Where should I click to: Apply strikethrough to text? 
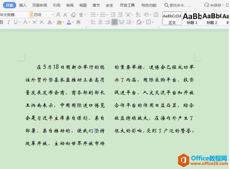pyautogui.click(x=25, y=22)
